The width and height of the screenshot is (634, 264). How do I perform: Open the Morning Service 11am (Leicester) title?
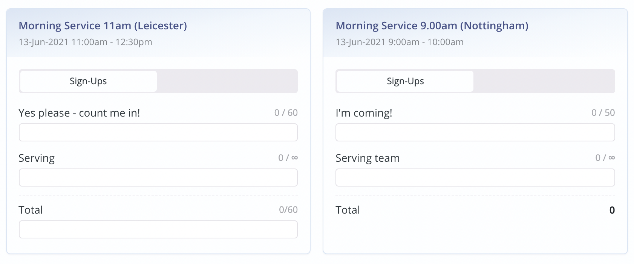point(103,26)
